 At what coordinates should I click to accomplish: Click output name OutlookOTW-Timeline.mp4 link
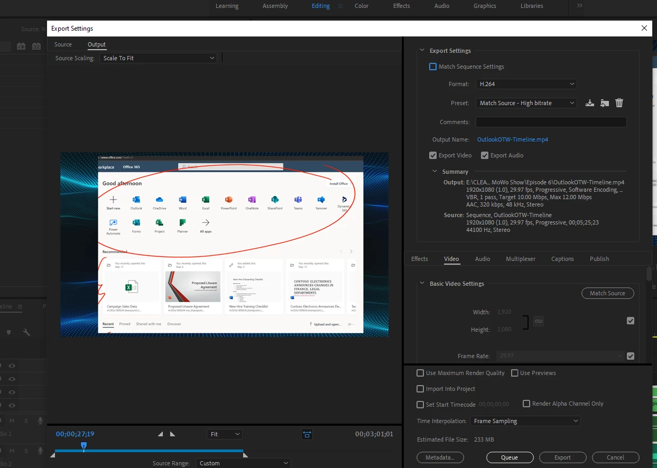(x=512, y=139)
